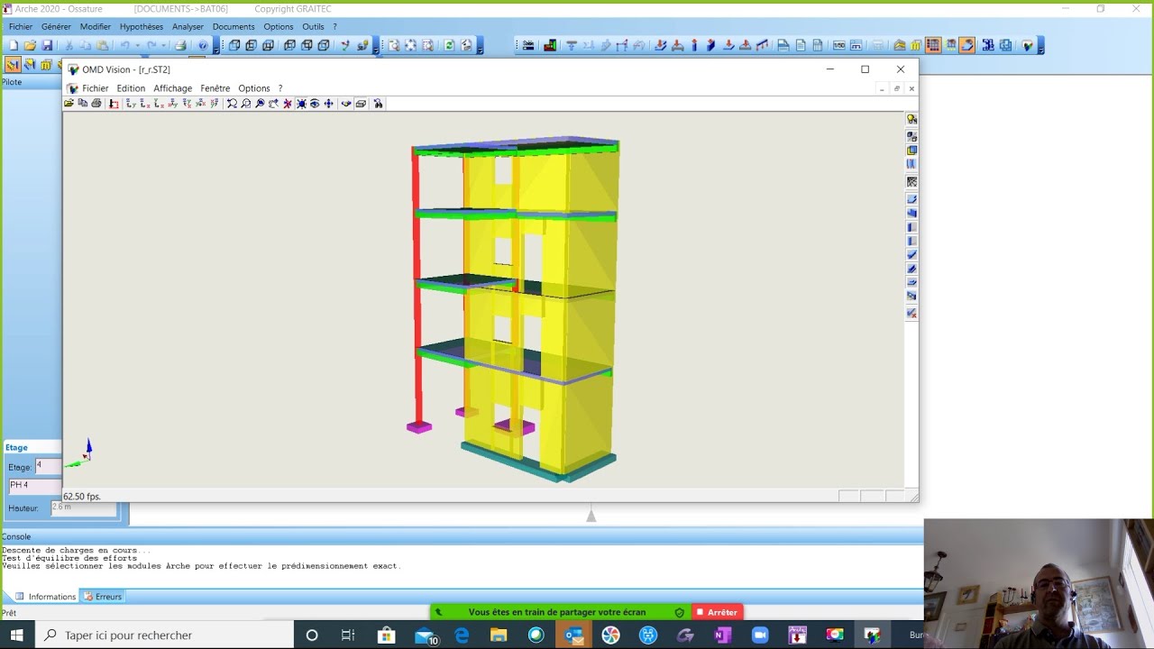This screenshot has width=1154, height=649.
Task: Click the PH 4 name field
Action: 35,485
